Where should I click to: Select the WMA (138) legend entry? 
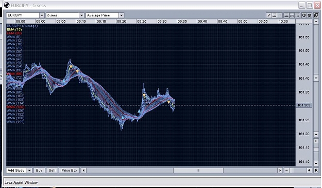[x=15, y=118]
